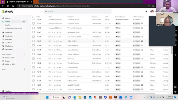Open Skype from taskbar
The image size is (178, 100).
tap(126, 97)
